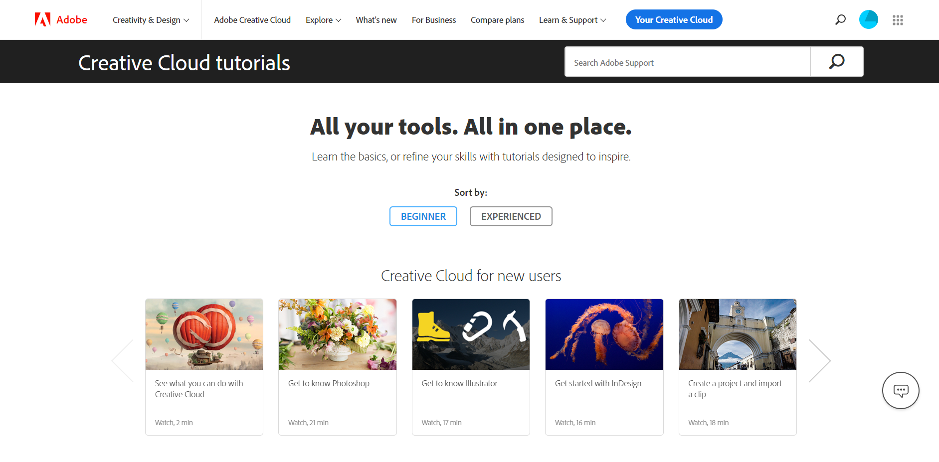Click the Creative Cloud tutorials heading
The width and height of the screenshot is (939, 462).
(x=184, y=63)
